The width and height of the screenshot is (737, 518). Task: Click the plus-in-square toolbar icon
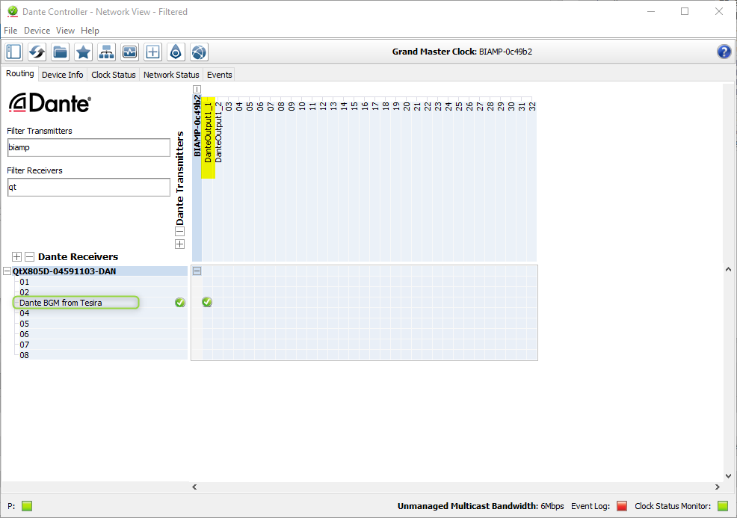[152, 52]
